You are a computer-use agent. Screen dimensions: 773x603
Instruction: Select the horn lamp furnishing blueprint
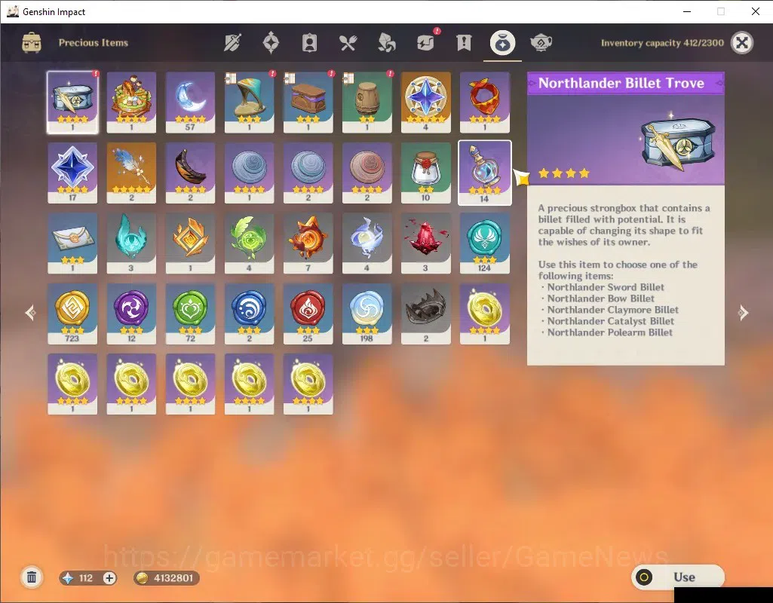pos(249,103)
